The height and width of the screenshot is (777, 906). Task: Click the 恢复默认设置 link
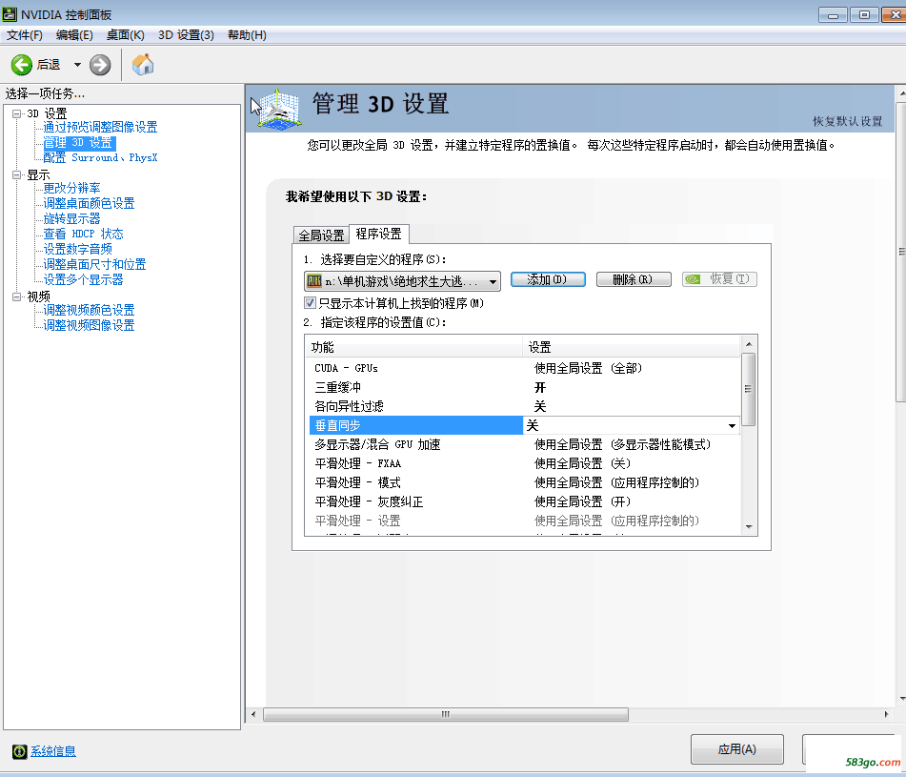[847, 121]
